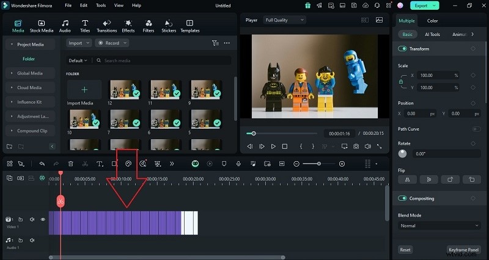
Task: Select the Folder item
Action: (x=29, y=59)
